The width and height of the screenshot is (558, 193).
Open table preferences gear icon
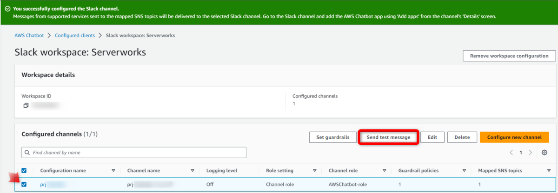[x=545, y=152]
